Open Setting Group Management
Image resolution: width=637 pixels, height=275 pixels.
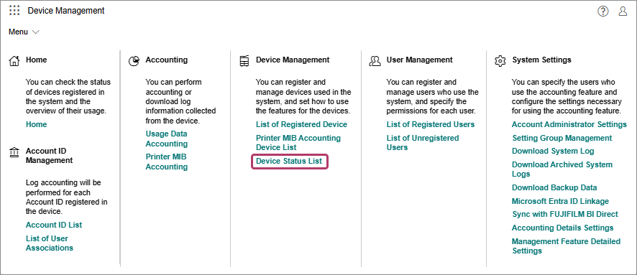[562, 138]
